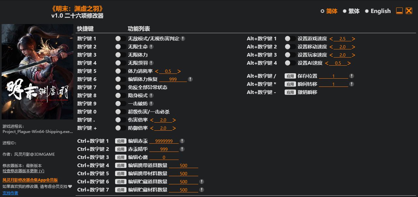Apply the 编辑心魔 value

[121, 157]
